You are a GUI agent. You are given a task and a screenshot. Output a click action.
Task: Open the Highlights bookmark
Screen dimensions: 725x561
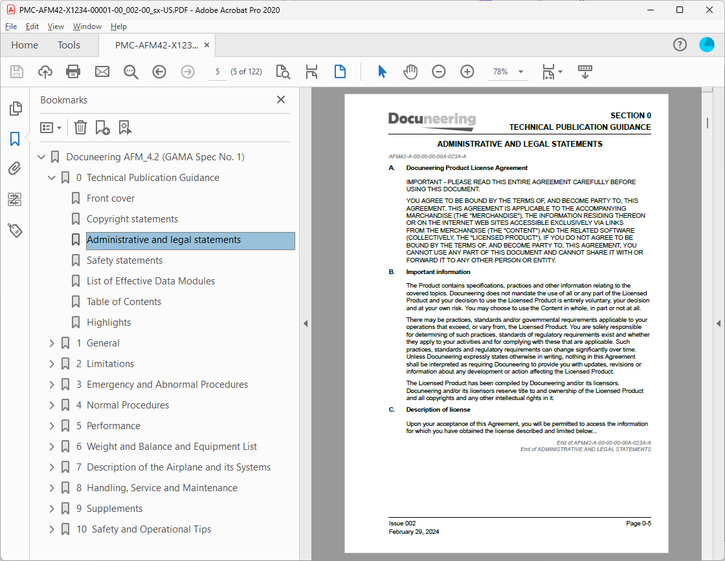click(x=109, y=323)
